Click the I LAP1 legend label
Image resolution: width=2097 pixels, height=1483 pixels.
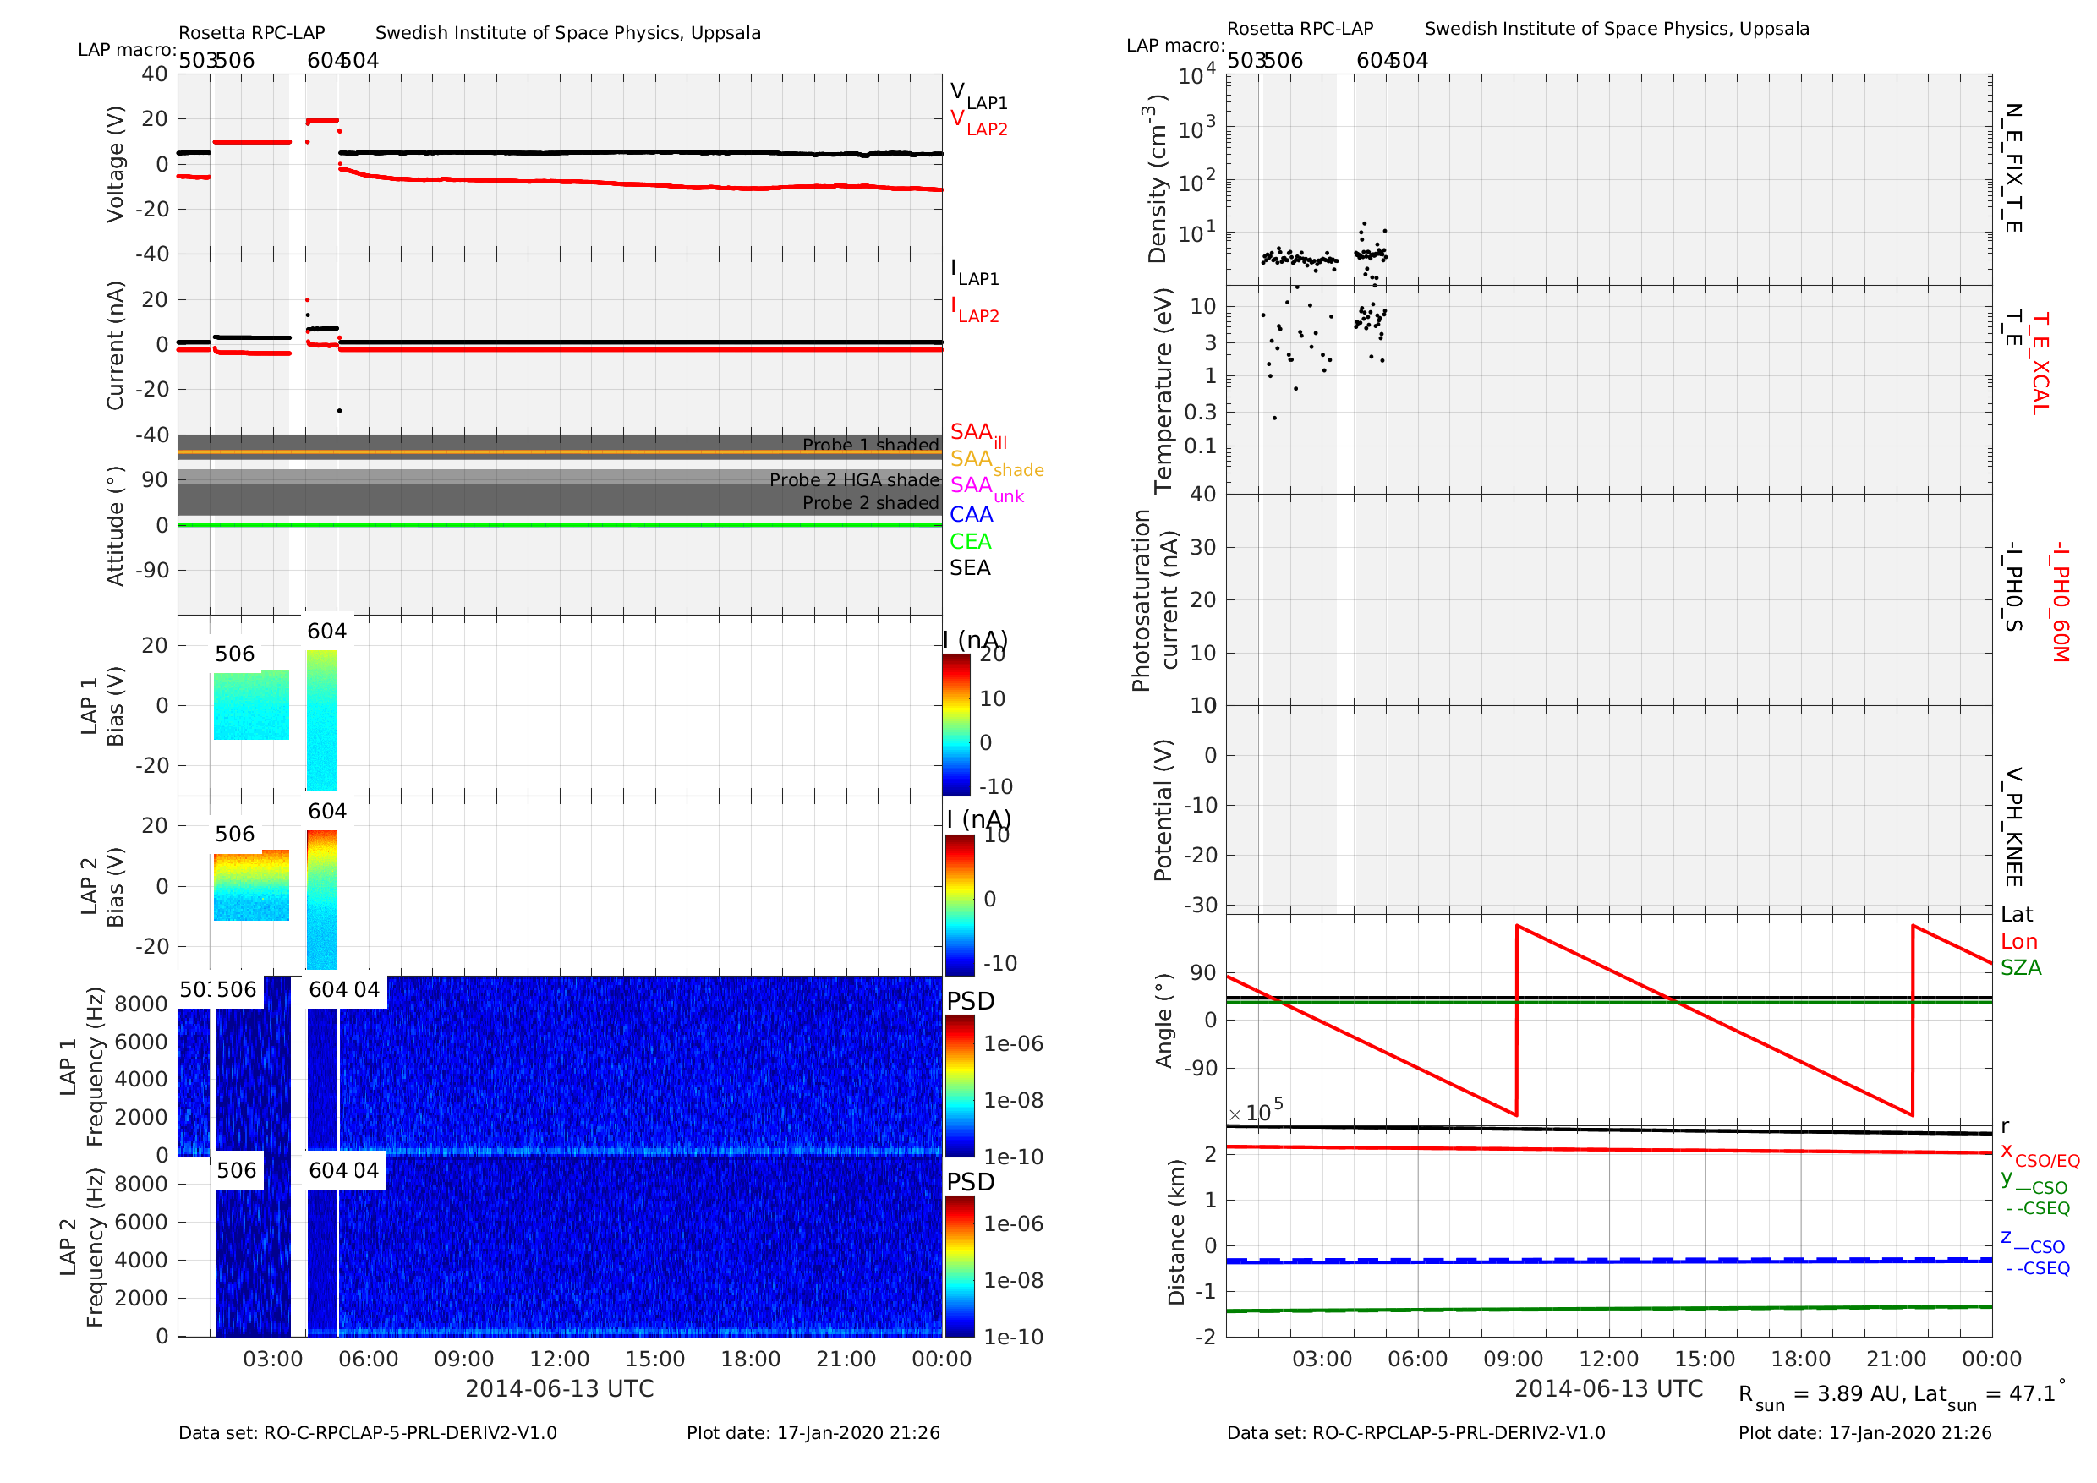(975, 272)
